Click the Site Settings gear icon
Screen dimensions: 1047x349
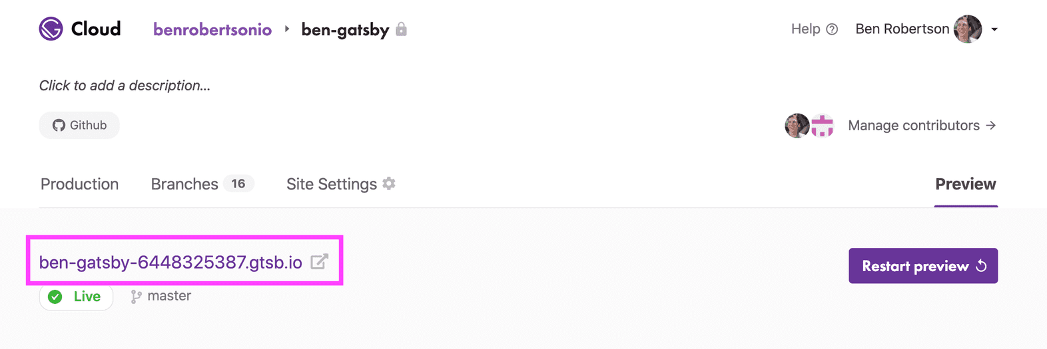click(389, 183)
